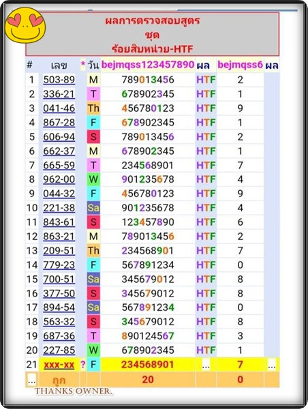308x409 pixels.
Task: Click the ถูก label in the summary row
Action: [x=59, y=380]
